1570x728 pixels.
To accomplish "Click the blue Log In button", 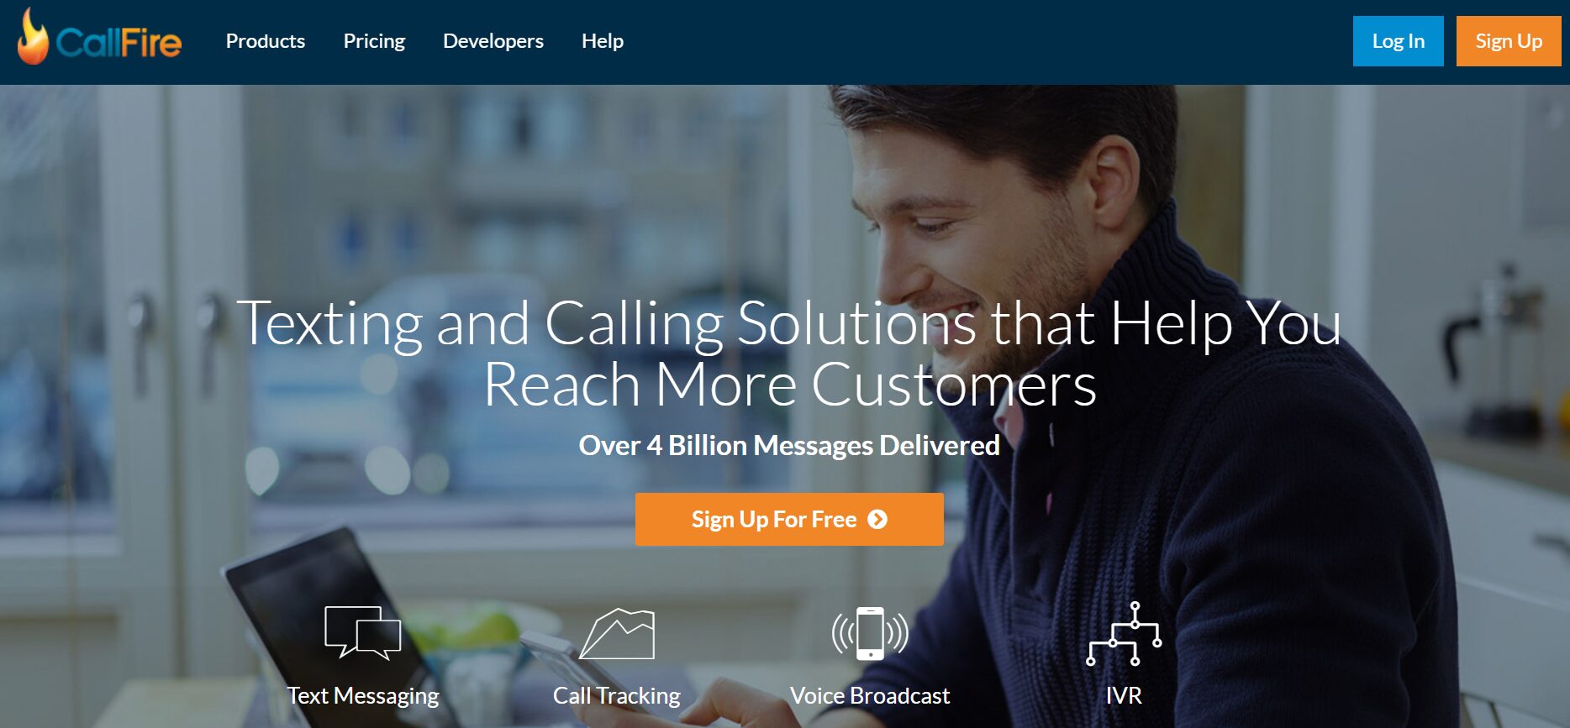I will (1399, 41).
